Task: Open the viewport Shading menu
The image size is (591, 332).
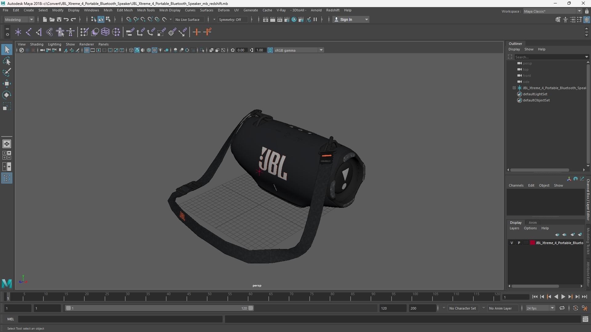Action: [x=37, y=44]
